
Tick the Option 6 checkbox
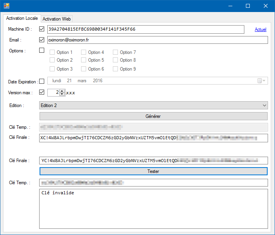coord(83,69)
